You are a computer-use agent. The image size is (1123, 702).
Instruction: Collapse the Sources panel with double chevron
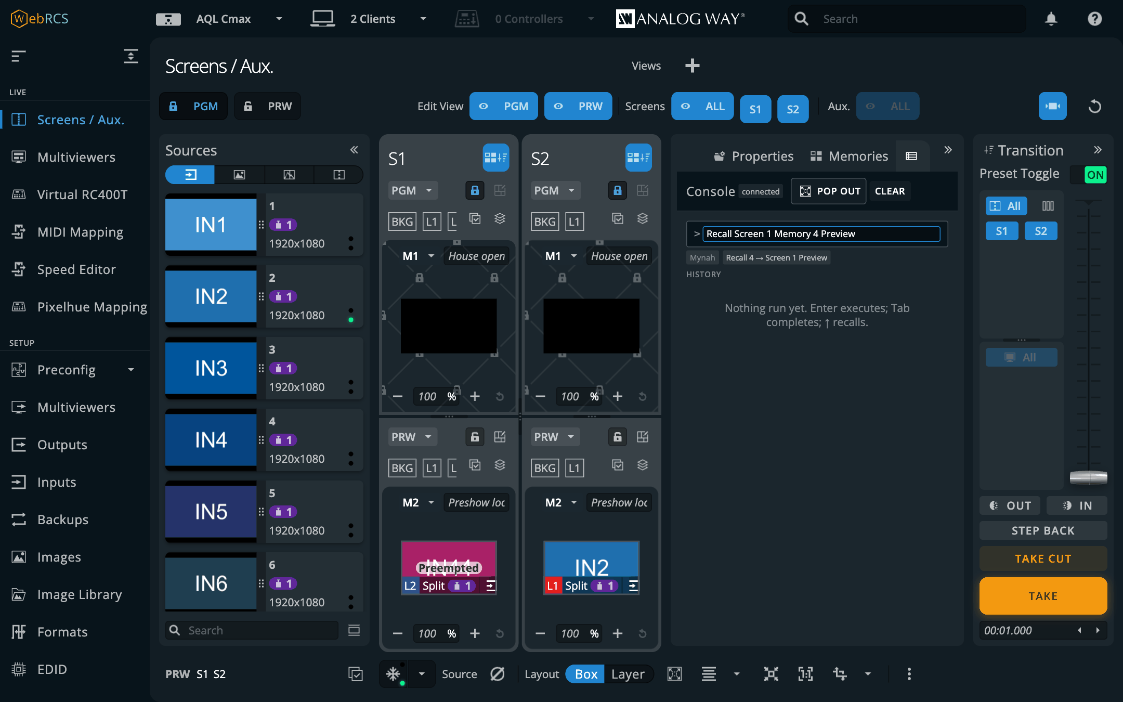pyautogui.click(x=354, y=150)
